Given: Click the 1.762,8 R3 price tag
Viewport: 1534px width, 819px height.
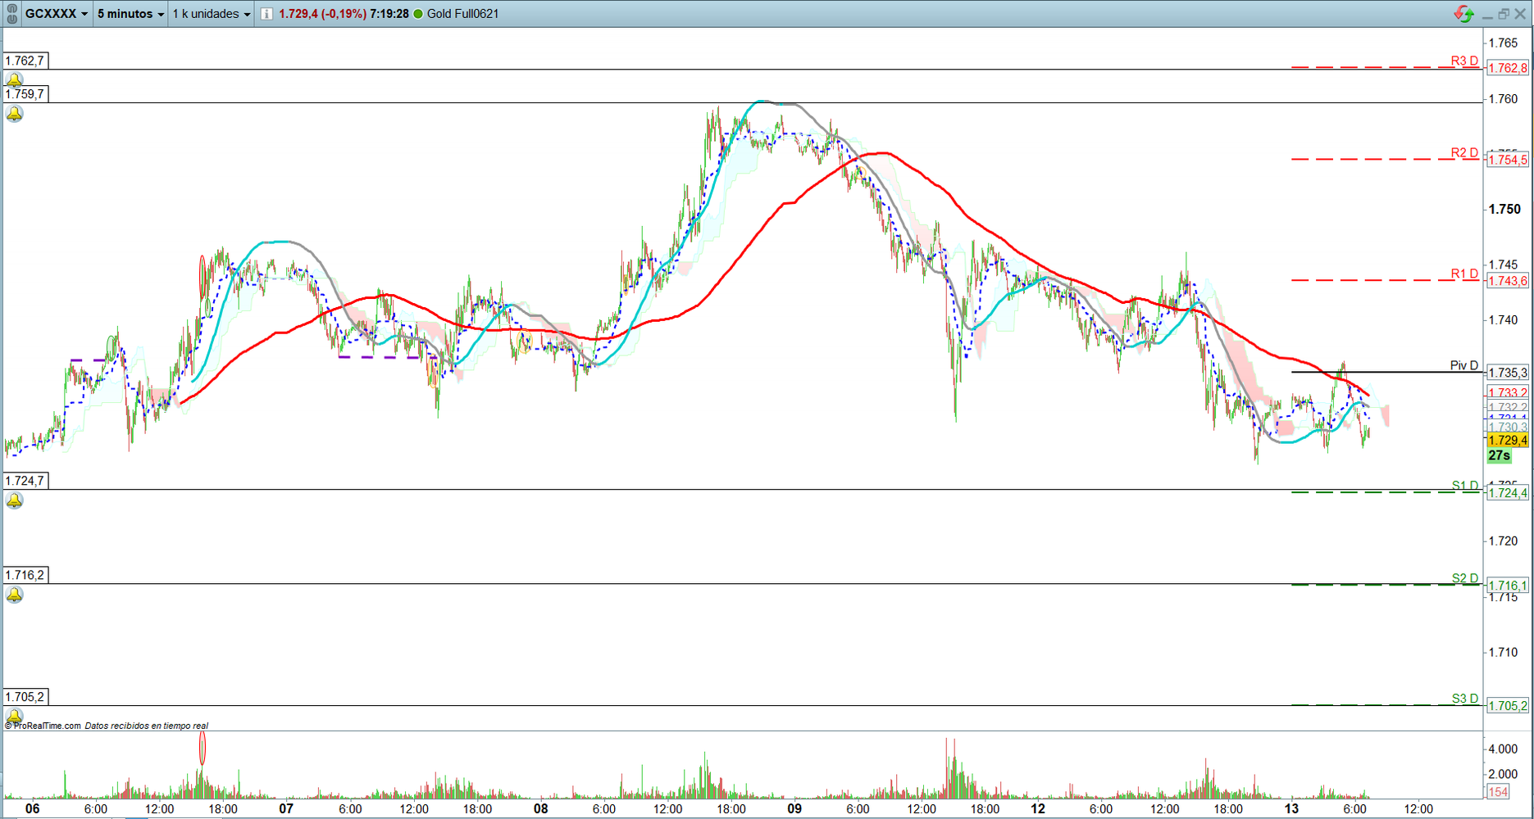Looking at the screenshot, I should (1508, 68).
